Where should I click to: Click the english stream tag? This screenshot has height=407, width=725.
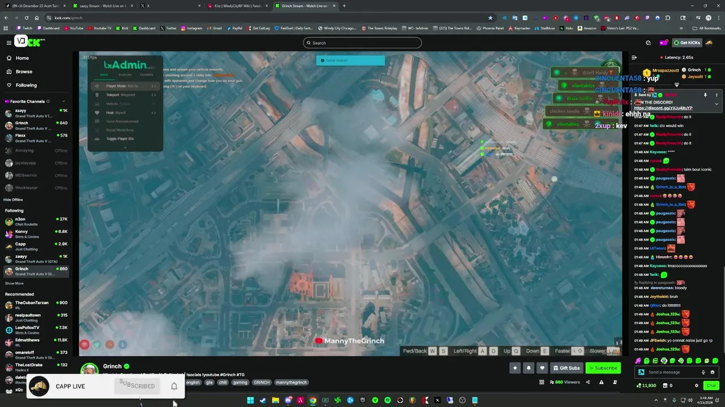[x=193, y=382]
